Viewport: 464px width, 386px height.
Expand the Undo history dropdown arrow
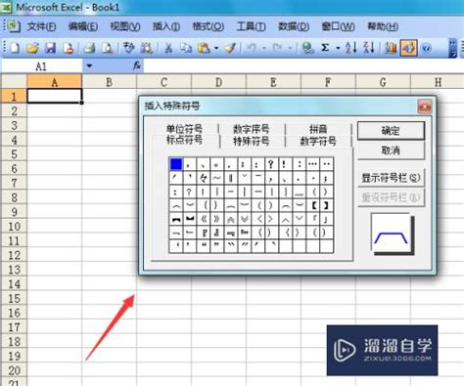click(x=264, y=48)
